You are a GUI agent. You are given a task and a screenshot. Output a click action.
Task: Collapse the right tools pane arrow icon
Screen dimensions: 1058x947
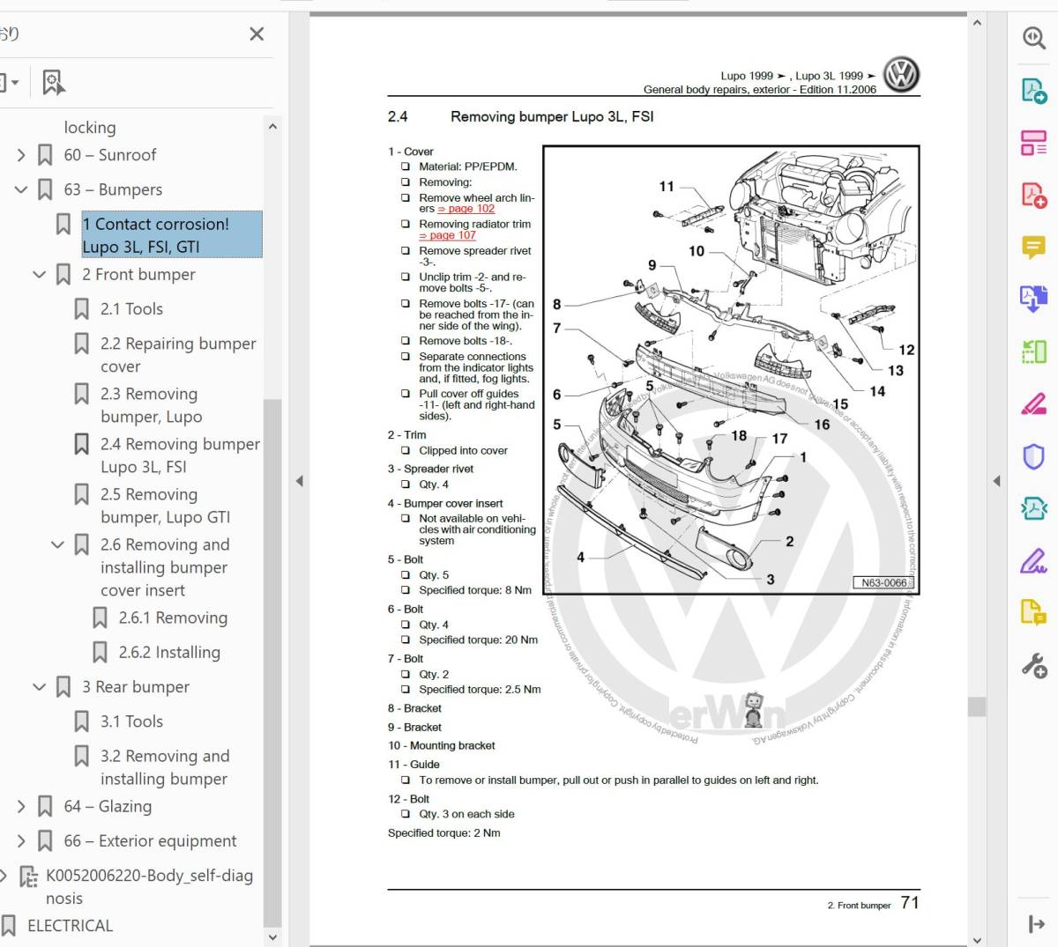click(1036, 923)
